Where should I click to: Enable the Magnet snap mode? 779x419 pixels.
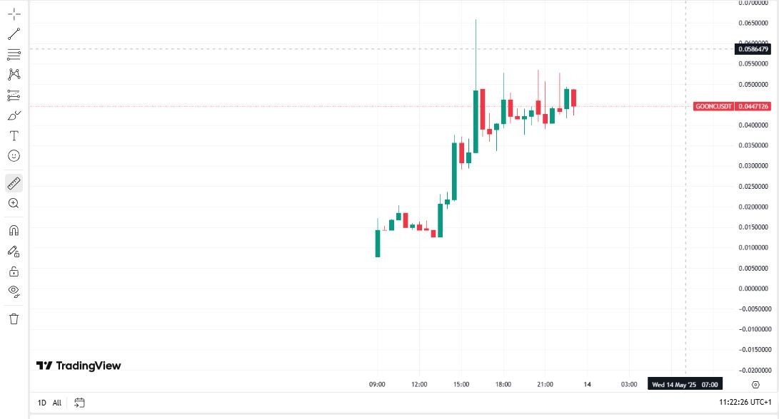[x=14, y=229]
